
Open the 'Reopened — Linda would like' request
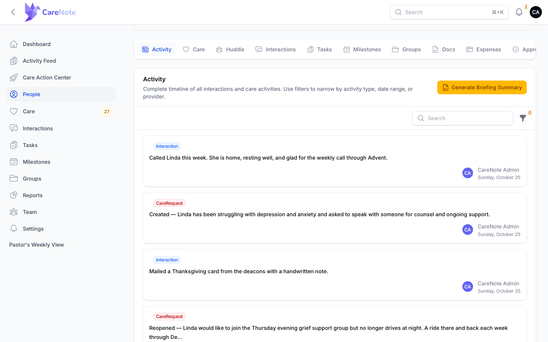pyautogui.click(x=335, y=324)
